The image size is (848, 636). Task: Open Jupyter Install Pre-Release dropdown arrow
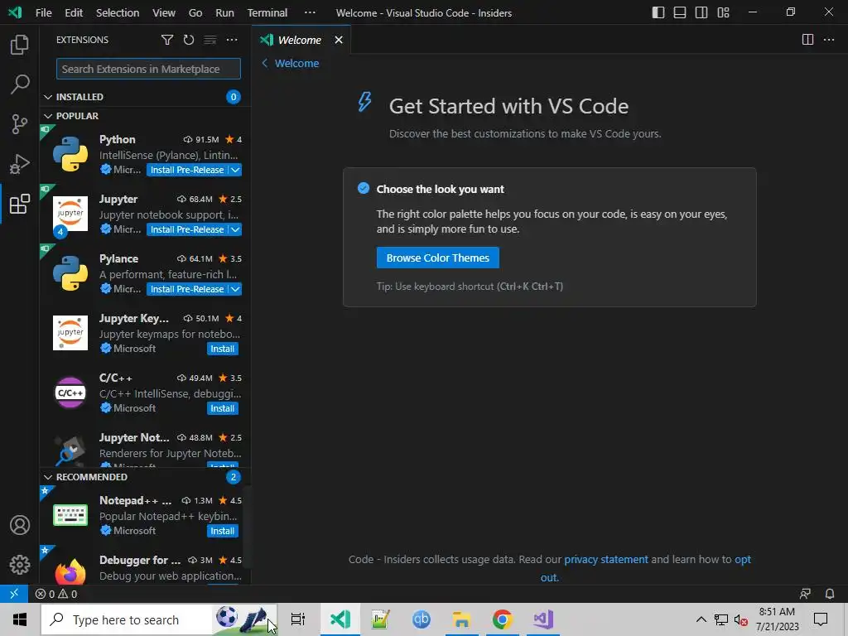tap(235, 229)
